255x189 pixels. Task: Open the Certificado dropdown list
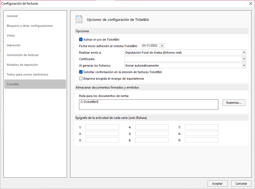click(244, 59)
